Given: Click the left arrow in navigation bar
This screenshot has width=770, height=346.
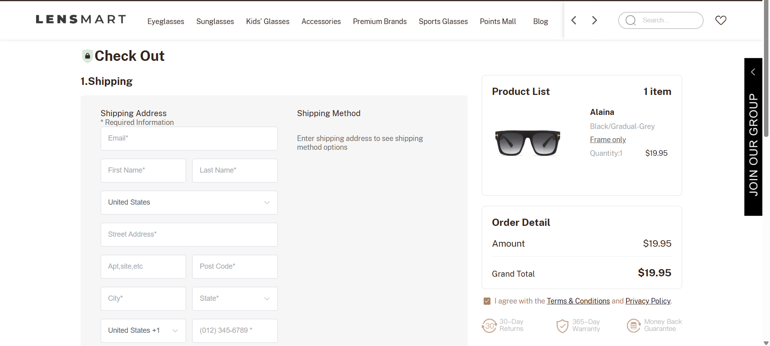Looking at the screenshot, I should [x=574, y=20].
